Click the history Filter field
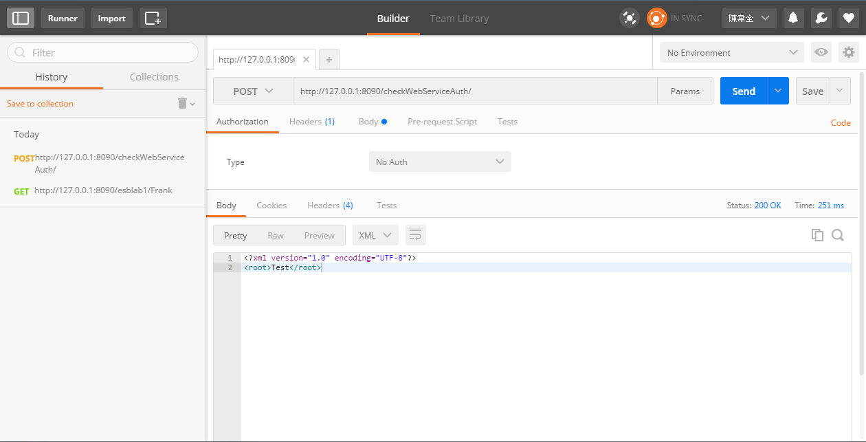The image size is (866, 442). pos(103,52)
